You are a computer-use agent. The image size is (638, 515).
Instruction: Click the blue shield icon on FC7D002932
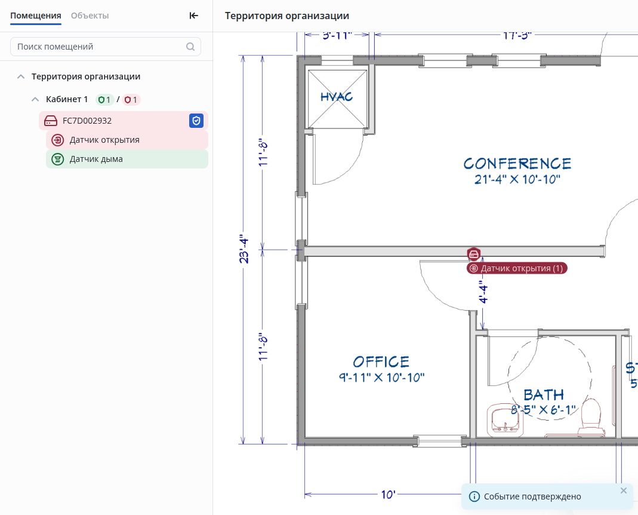pyautogui.click(x=196, y=121)
